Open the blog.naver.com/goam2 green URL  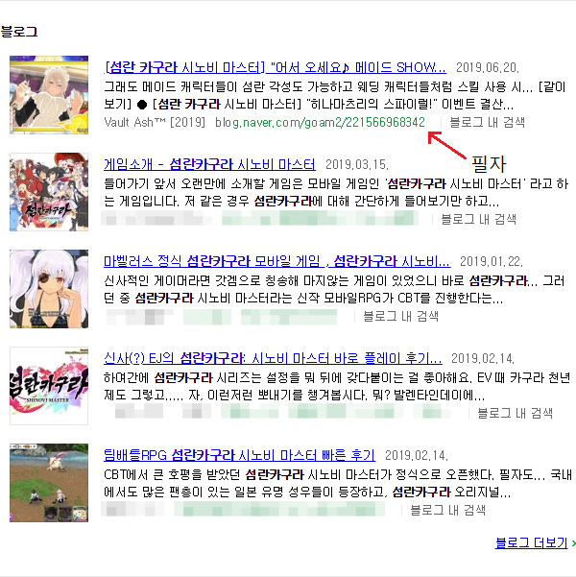click(x=320, y=122)
